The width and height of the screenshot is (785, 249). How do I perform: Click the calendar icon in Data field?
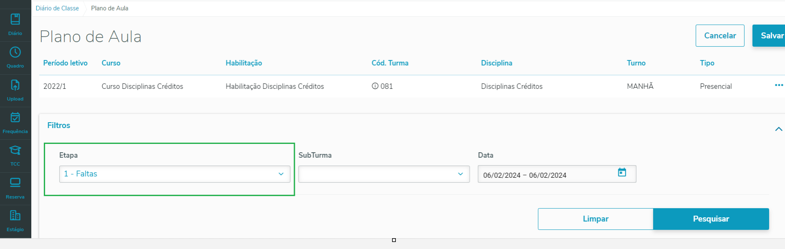(622, 172)
